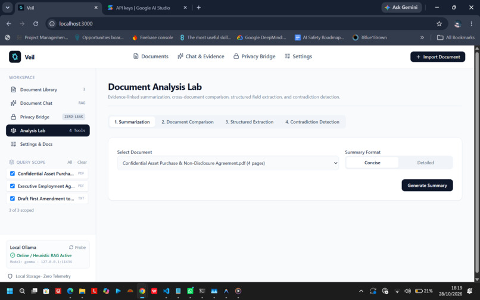The width and height of the screenshot is (480, 300).
Task: View site information icon in address bar
Action: [x=52, y=24]
